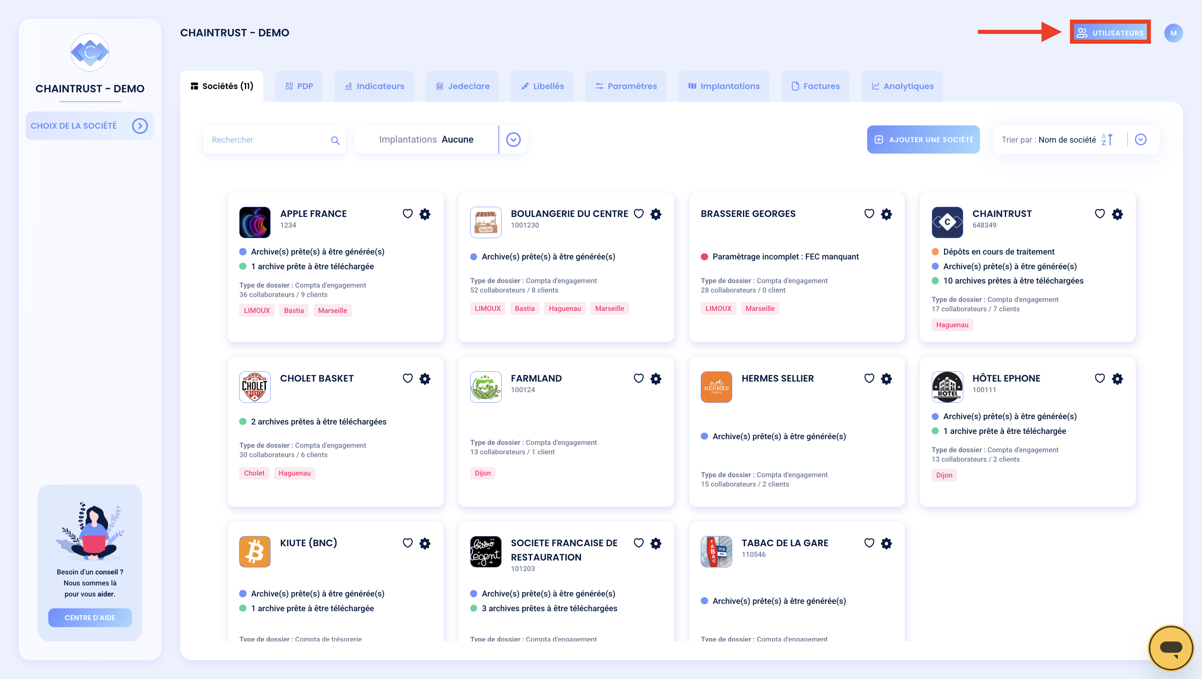Expand the Implantations filter dropdown
This screenshot has width=1202, height=679.
pyautogui.click(x=513, y=139)
